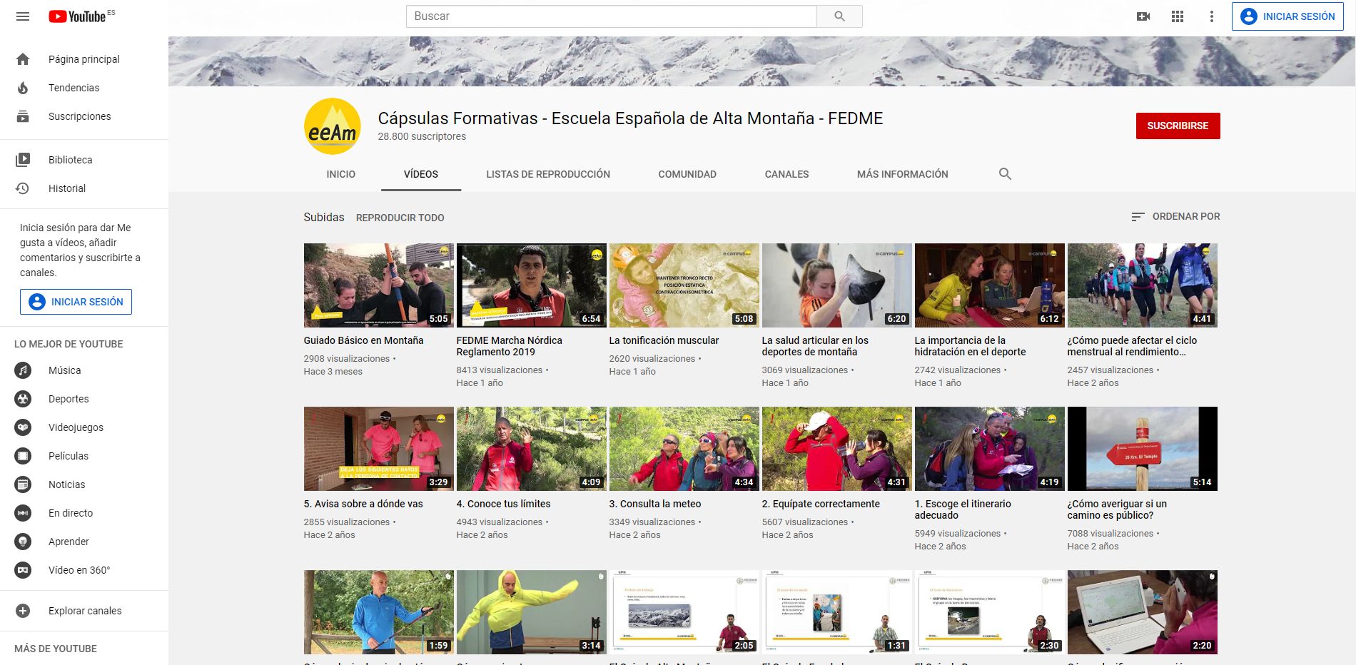This screenshot has width=1356, height=665.
Task: Open Guiado Básico en Montaña video thumbnail
Action: point(378,285)
